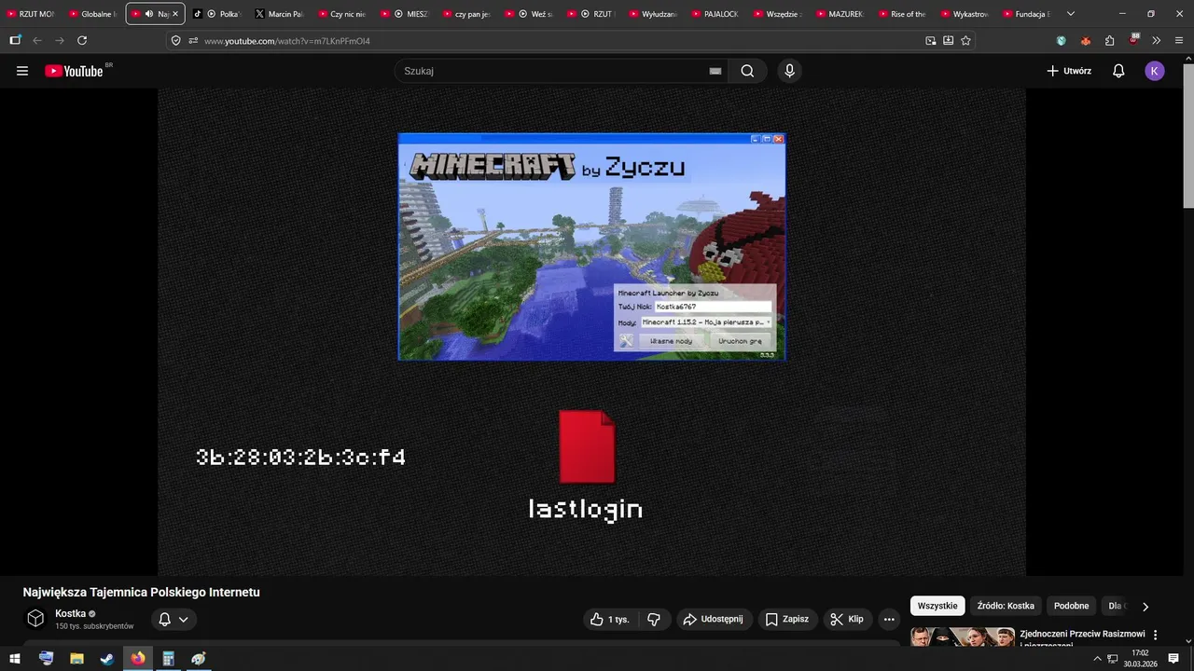1194x671 pixels.
Task: Open on-screen keyboard icon in search box
Action: (715, 71)
